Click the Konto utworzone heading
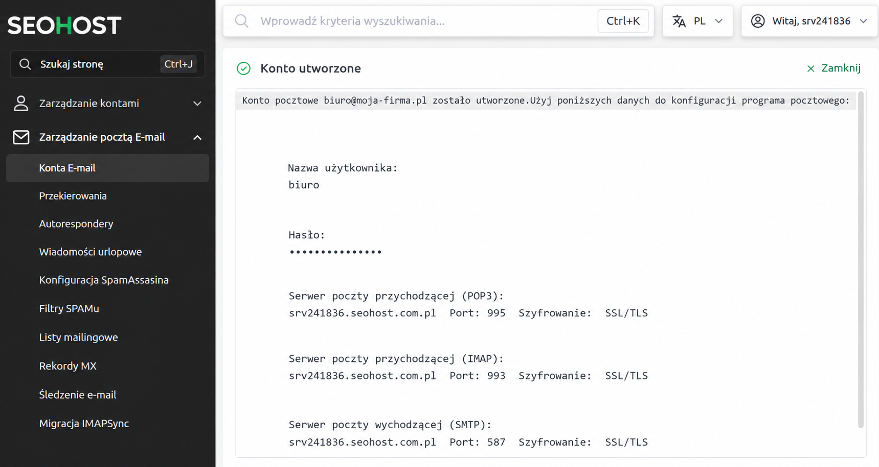This screenshot has height=467, width=879. (x=310, y=68)
